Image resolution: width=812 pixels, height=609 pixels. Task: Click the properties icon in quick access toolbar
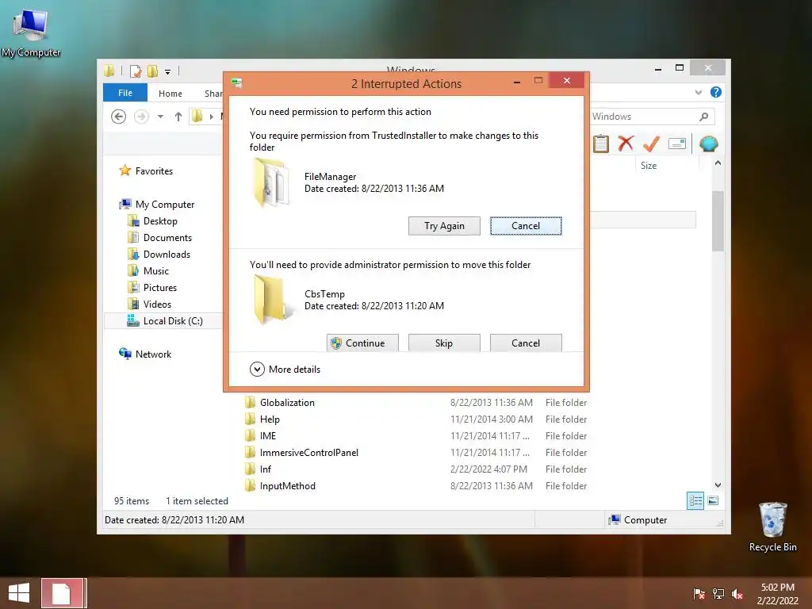pyautogui.click(x=135, y=71)
